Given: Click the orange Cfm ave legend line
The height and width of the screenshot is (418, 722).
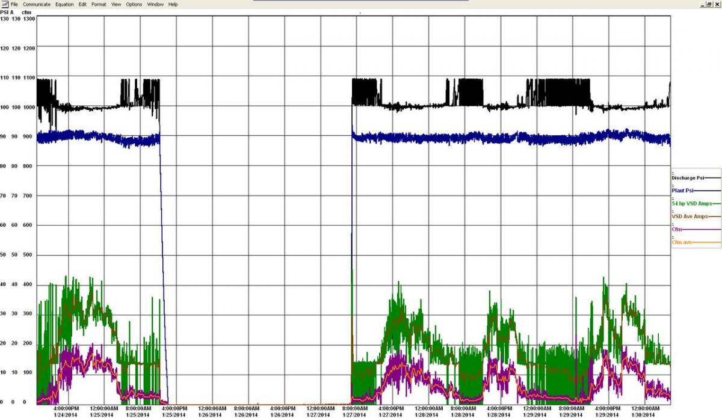Looking at the screenshot, I should [706, 242].
